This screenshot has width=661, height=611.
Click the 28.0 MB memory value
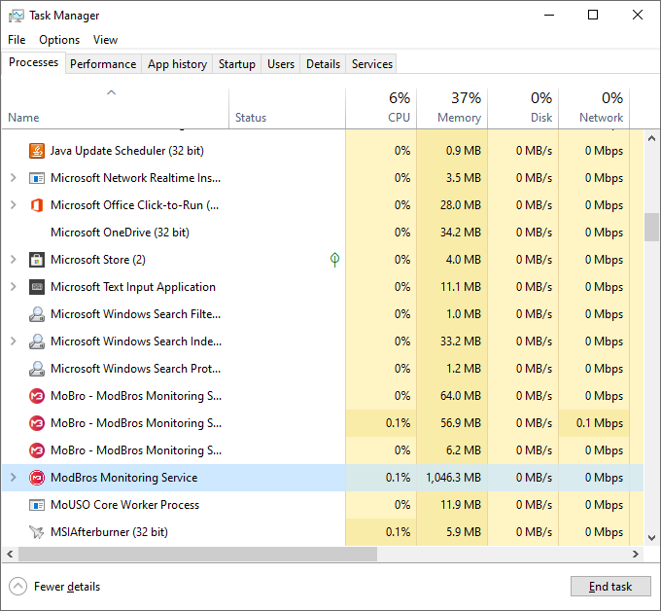[x=461, y=205]
